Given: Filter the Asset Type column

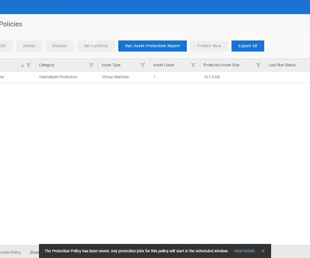Looking at the screenshot, I should [x=143, y=65].
